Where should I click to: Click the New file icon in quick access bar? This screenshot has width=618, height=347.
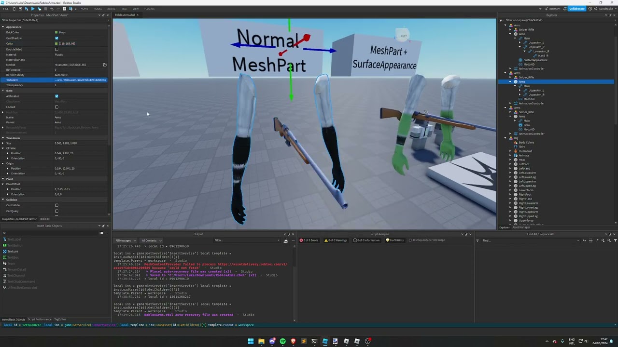14,9
